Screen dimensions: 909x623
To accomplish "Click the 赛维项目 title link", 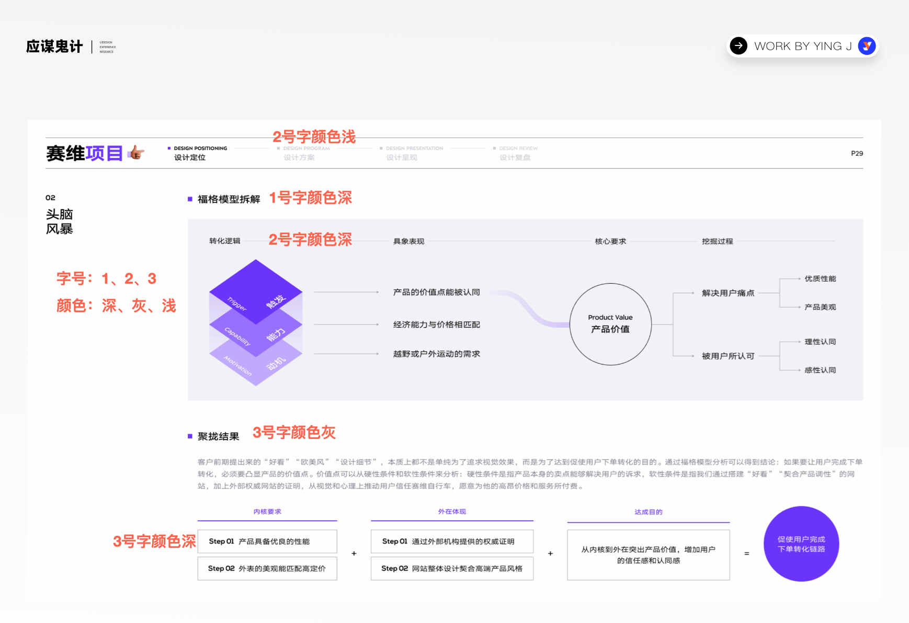I will (x=85, y=153).
